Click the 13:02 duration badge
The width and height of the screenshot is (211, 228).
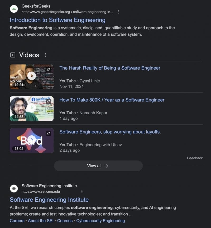click(19, 148)
